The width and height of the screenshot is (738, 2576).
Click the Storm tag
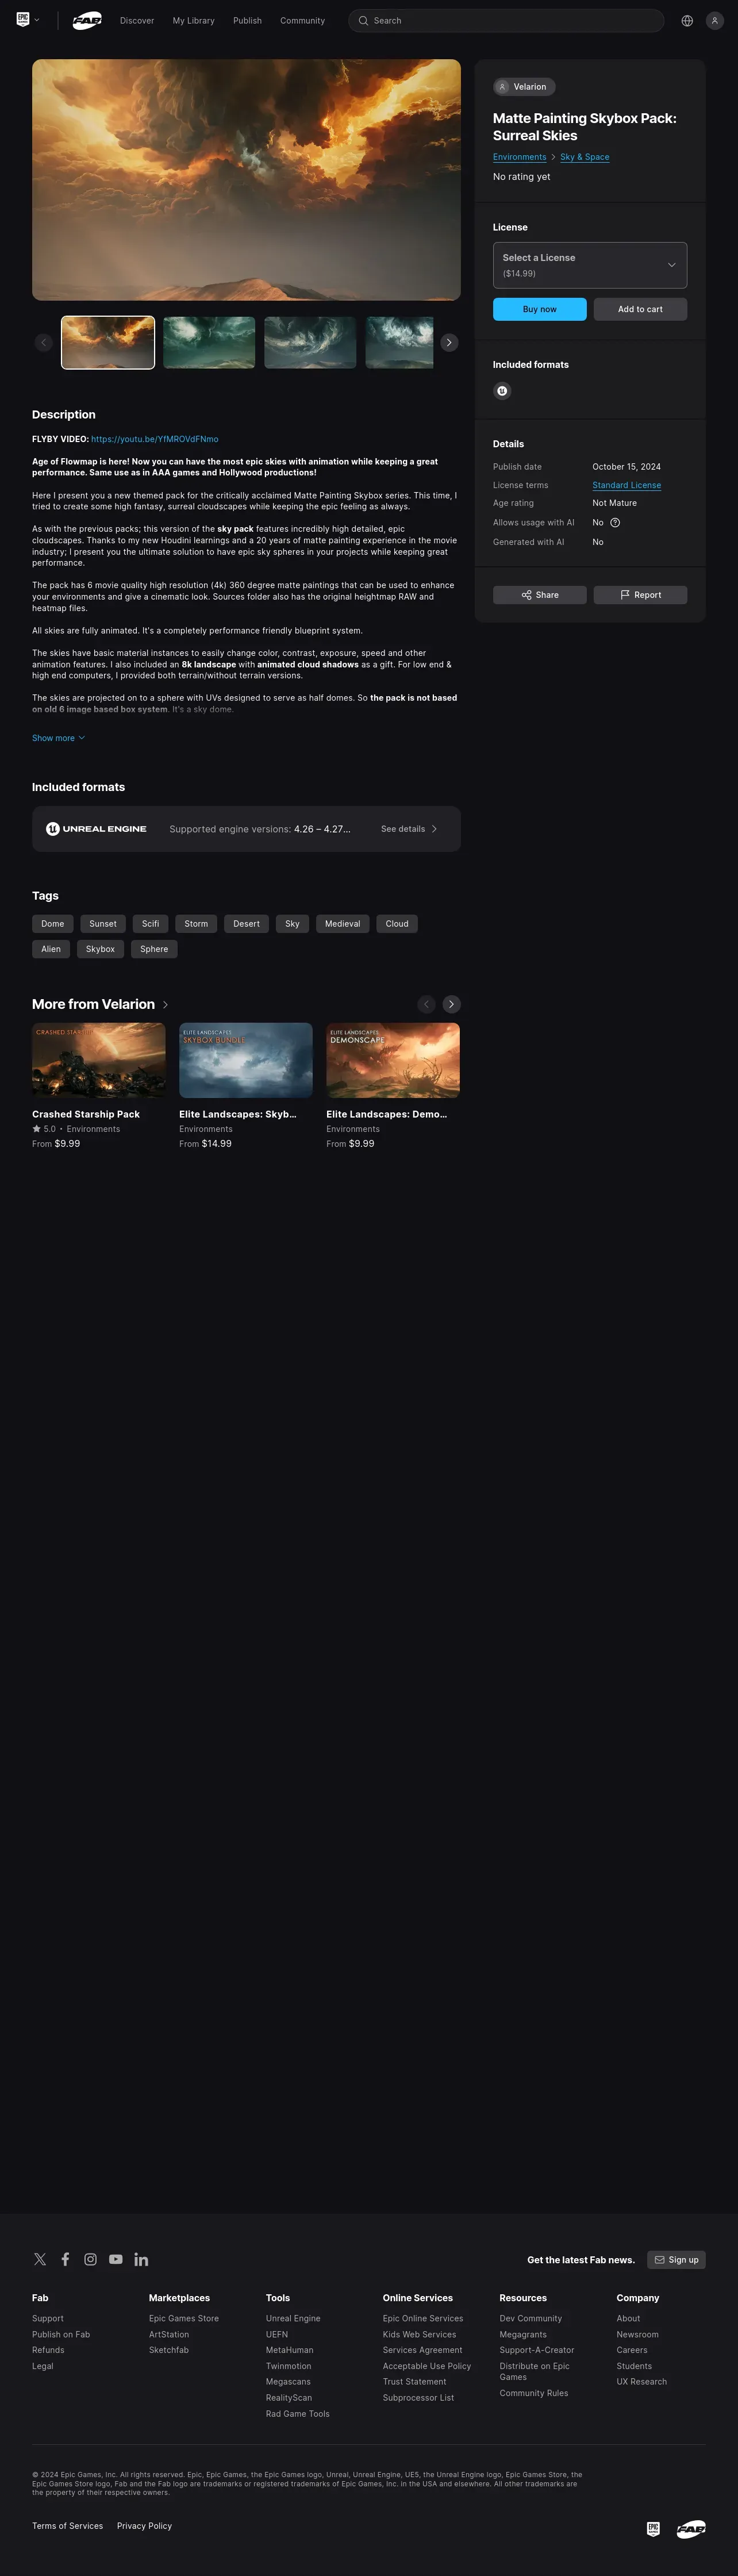point(196,924)
